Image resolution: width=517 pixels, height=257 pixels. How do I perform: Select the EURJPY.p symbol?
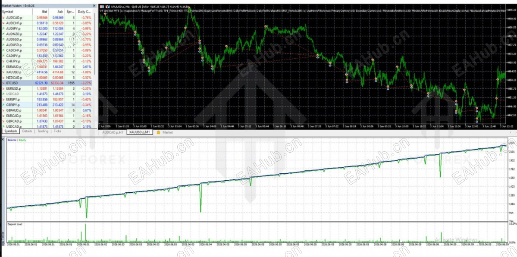14,99
